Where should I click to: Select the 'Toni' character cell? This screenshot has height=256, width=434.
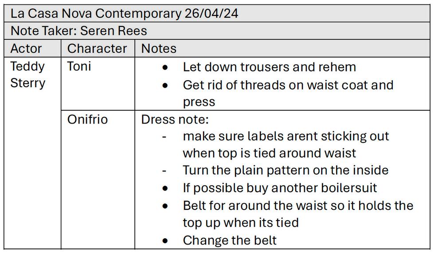98,84
